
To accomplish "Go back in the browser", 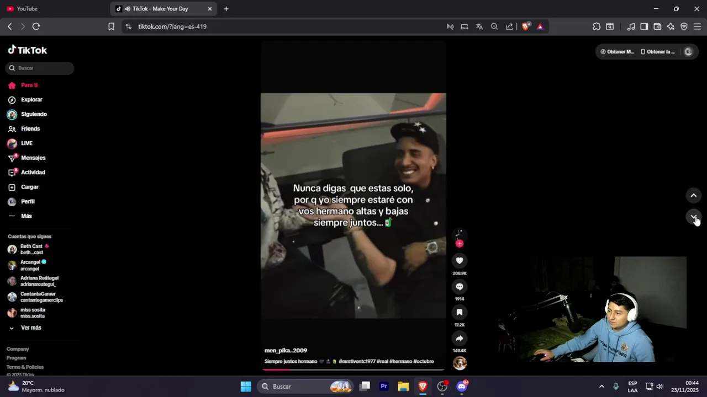I will (9, 26).
